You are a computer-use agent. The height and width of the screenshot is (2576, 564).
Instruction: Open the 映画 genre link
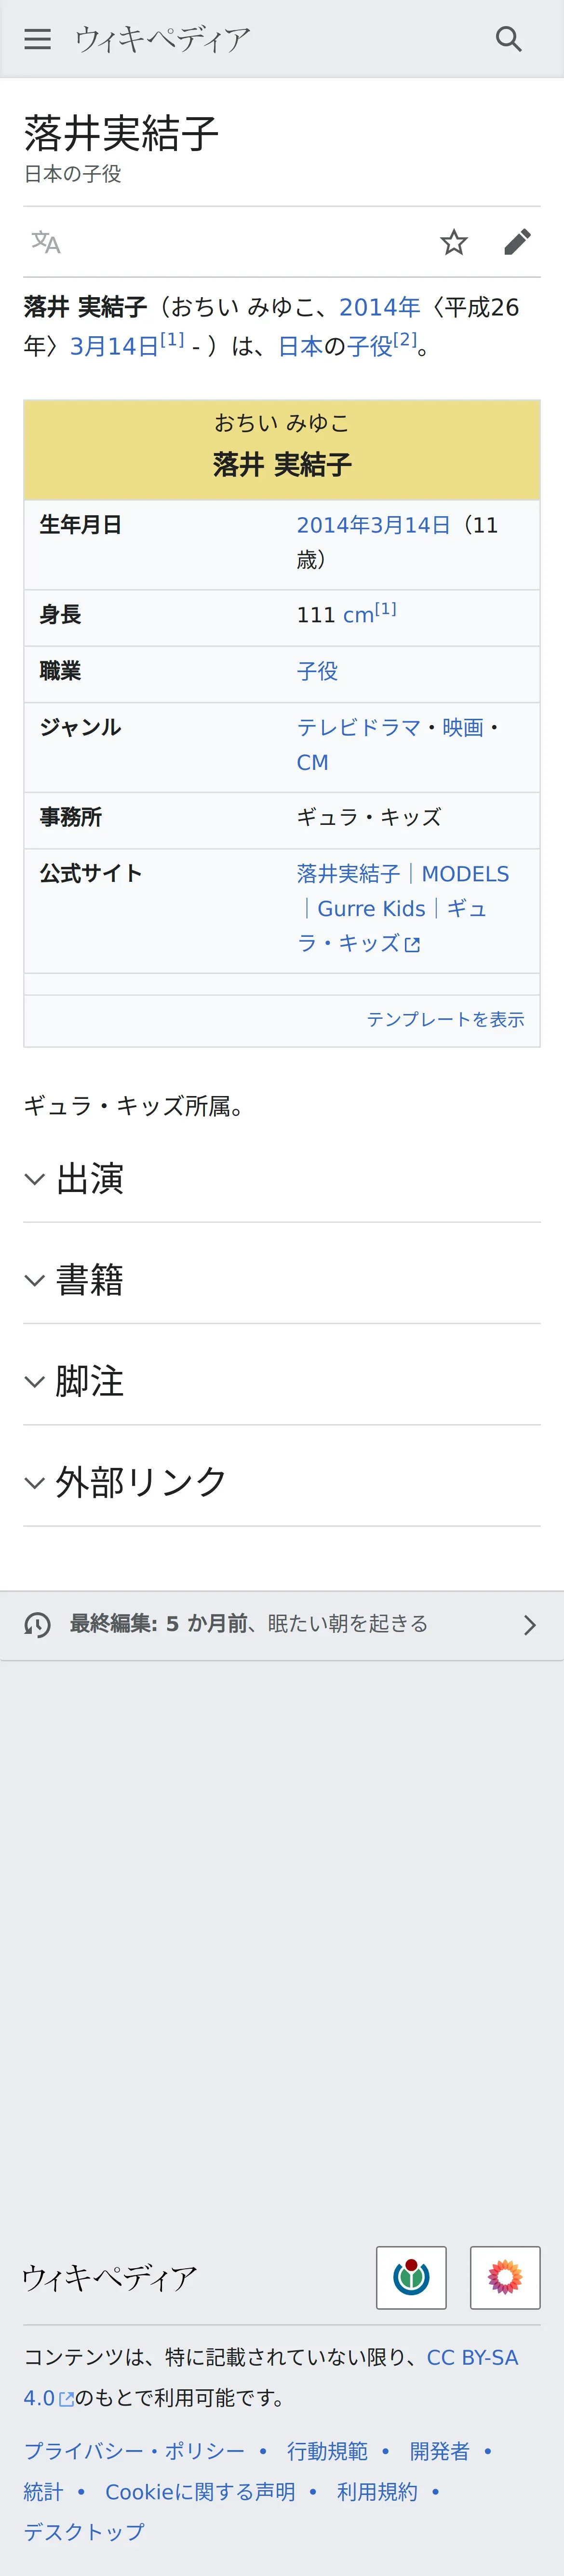click(x=463, y=727)
